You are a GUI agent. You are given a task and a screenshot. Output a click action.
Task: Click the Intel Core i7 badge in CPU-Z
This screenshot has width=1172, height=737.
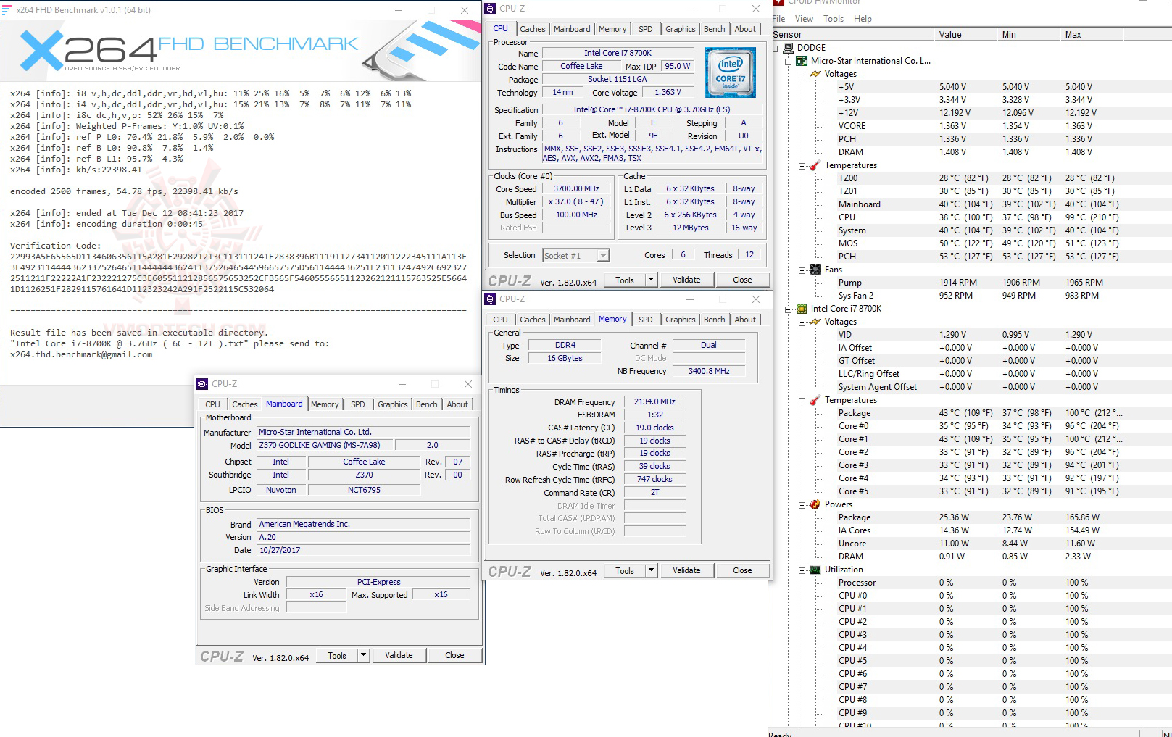tap(730, 72)
